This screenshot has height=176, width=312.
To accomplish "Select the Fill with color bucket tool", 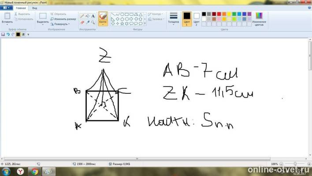I will coord(87,16).
